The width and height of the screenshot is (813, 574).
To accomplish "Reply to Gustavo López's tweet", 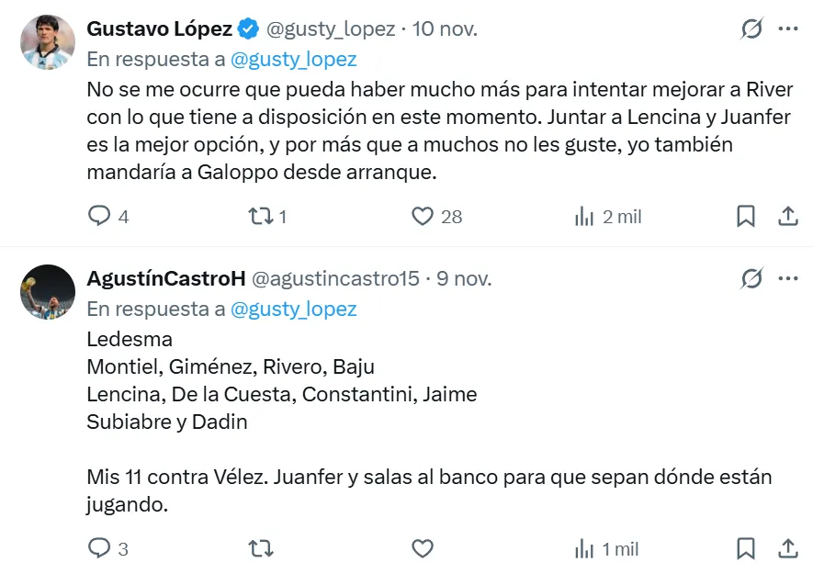I will point(99,217).
